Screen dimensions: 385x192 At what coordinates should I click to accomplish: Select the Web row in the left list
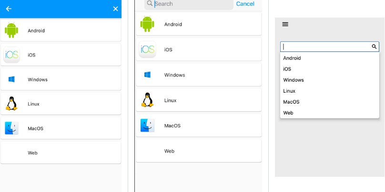61,153
